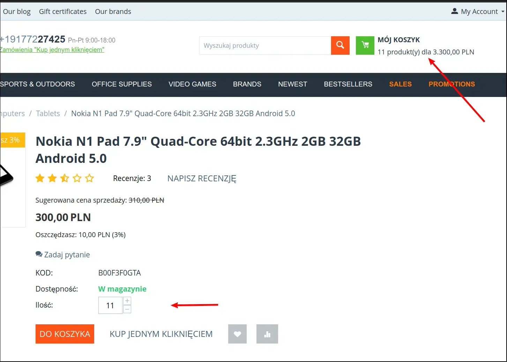Click the DO KOSZYKA add-to-cart button
This screenshot has height=362, width=507.
65,334
